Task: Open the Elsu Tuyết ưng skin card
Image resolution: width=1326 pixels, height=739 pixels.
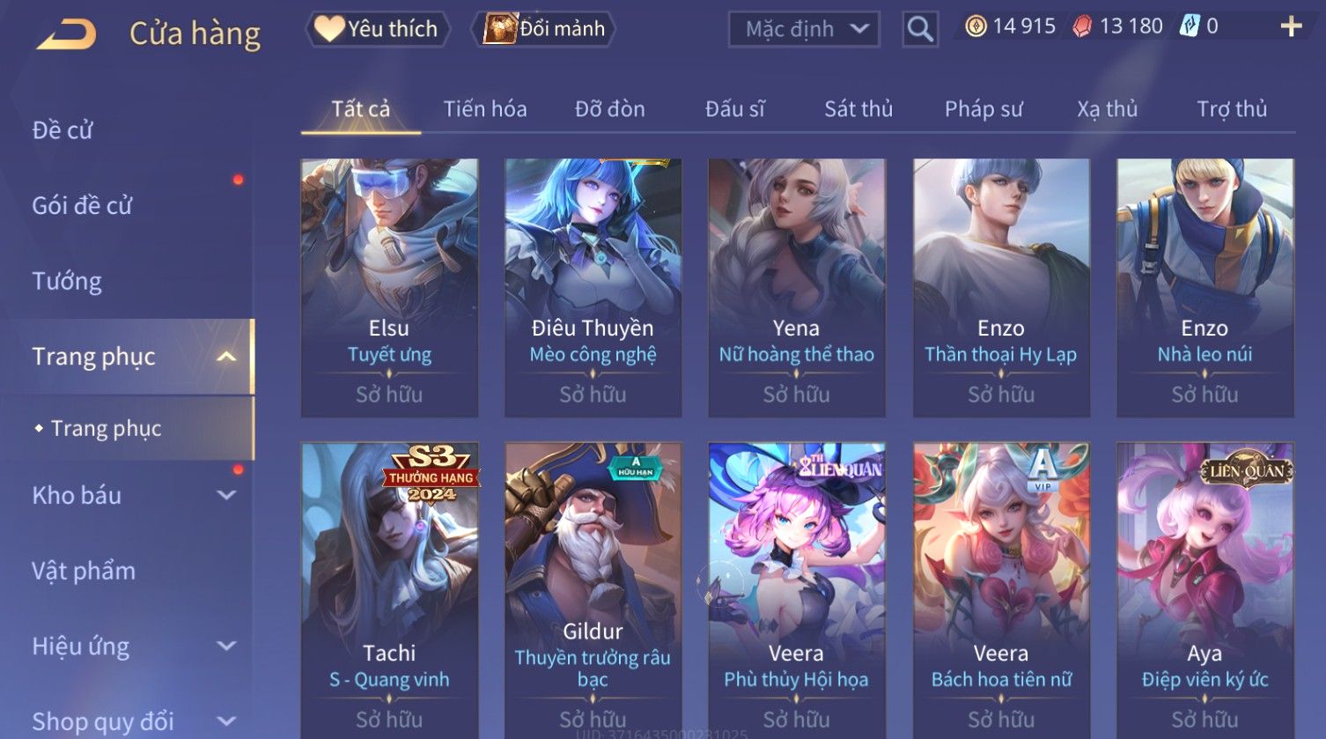Action: click(x=389, y=287)
